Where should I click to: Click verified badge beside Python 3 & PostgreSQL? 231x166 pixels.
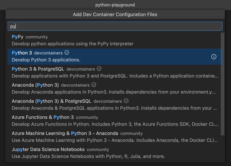point(99,69)
